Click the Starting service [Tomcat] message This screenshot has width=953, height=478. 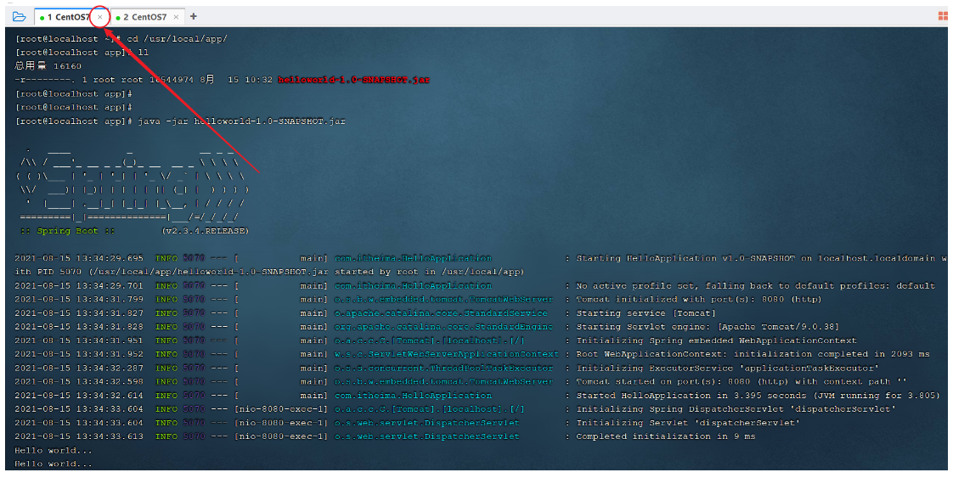tap(646, 313)
